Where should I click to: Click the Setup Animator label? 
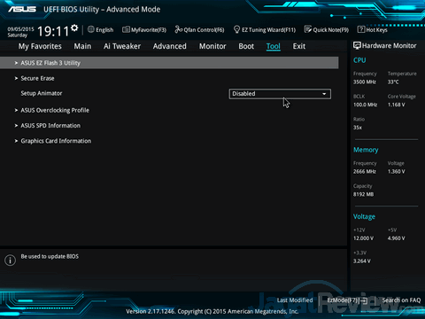click(x=42, y=93)
